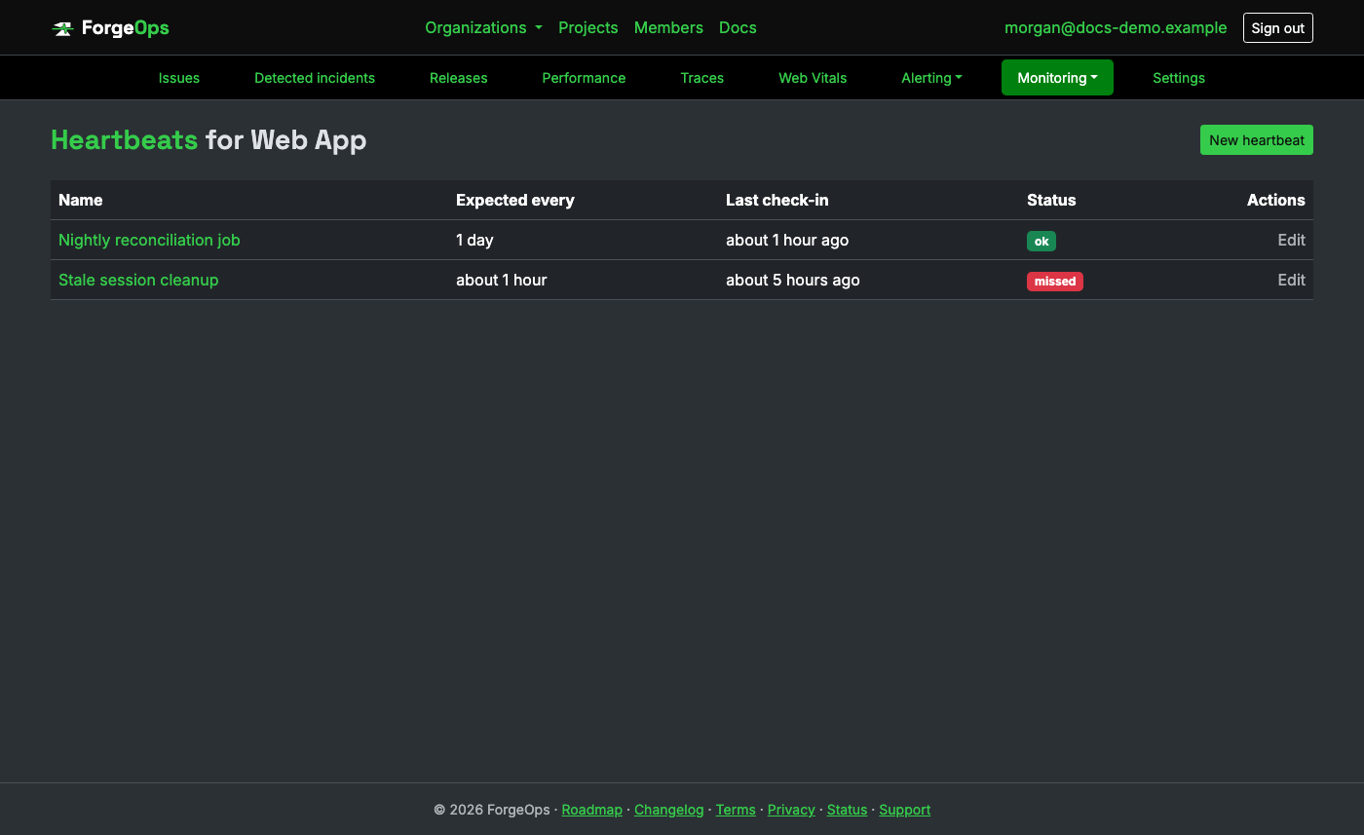Open the Privacy footer link
Image resolution: width=1364 pixels, height=835 pixels.
(791, 810)
